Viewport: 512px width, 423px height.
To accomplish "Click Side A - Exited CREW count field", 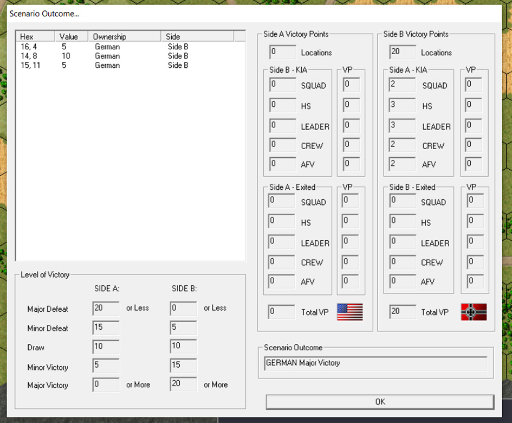I will 282,262.
